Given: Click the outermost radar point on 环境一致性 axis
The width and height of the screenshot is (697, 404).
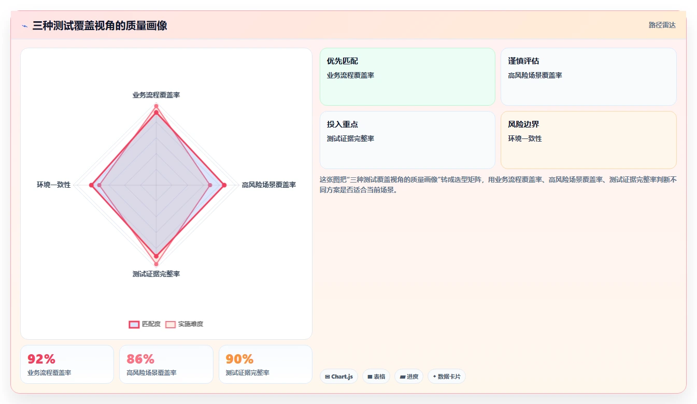Looking at the screenshot, I should [91, 185].
